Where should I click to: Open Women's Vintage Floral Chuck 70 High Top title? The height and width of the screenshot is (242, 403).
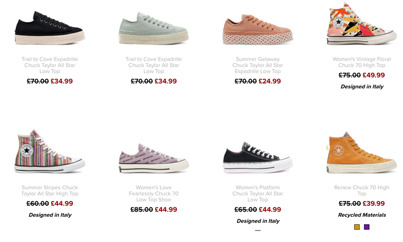pos(362,62)
